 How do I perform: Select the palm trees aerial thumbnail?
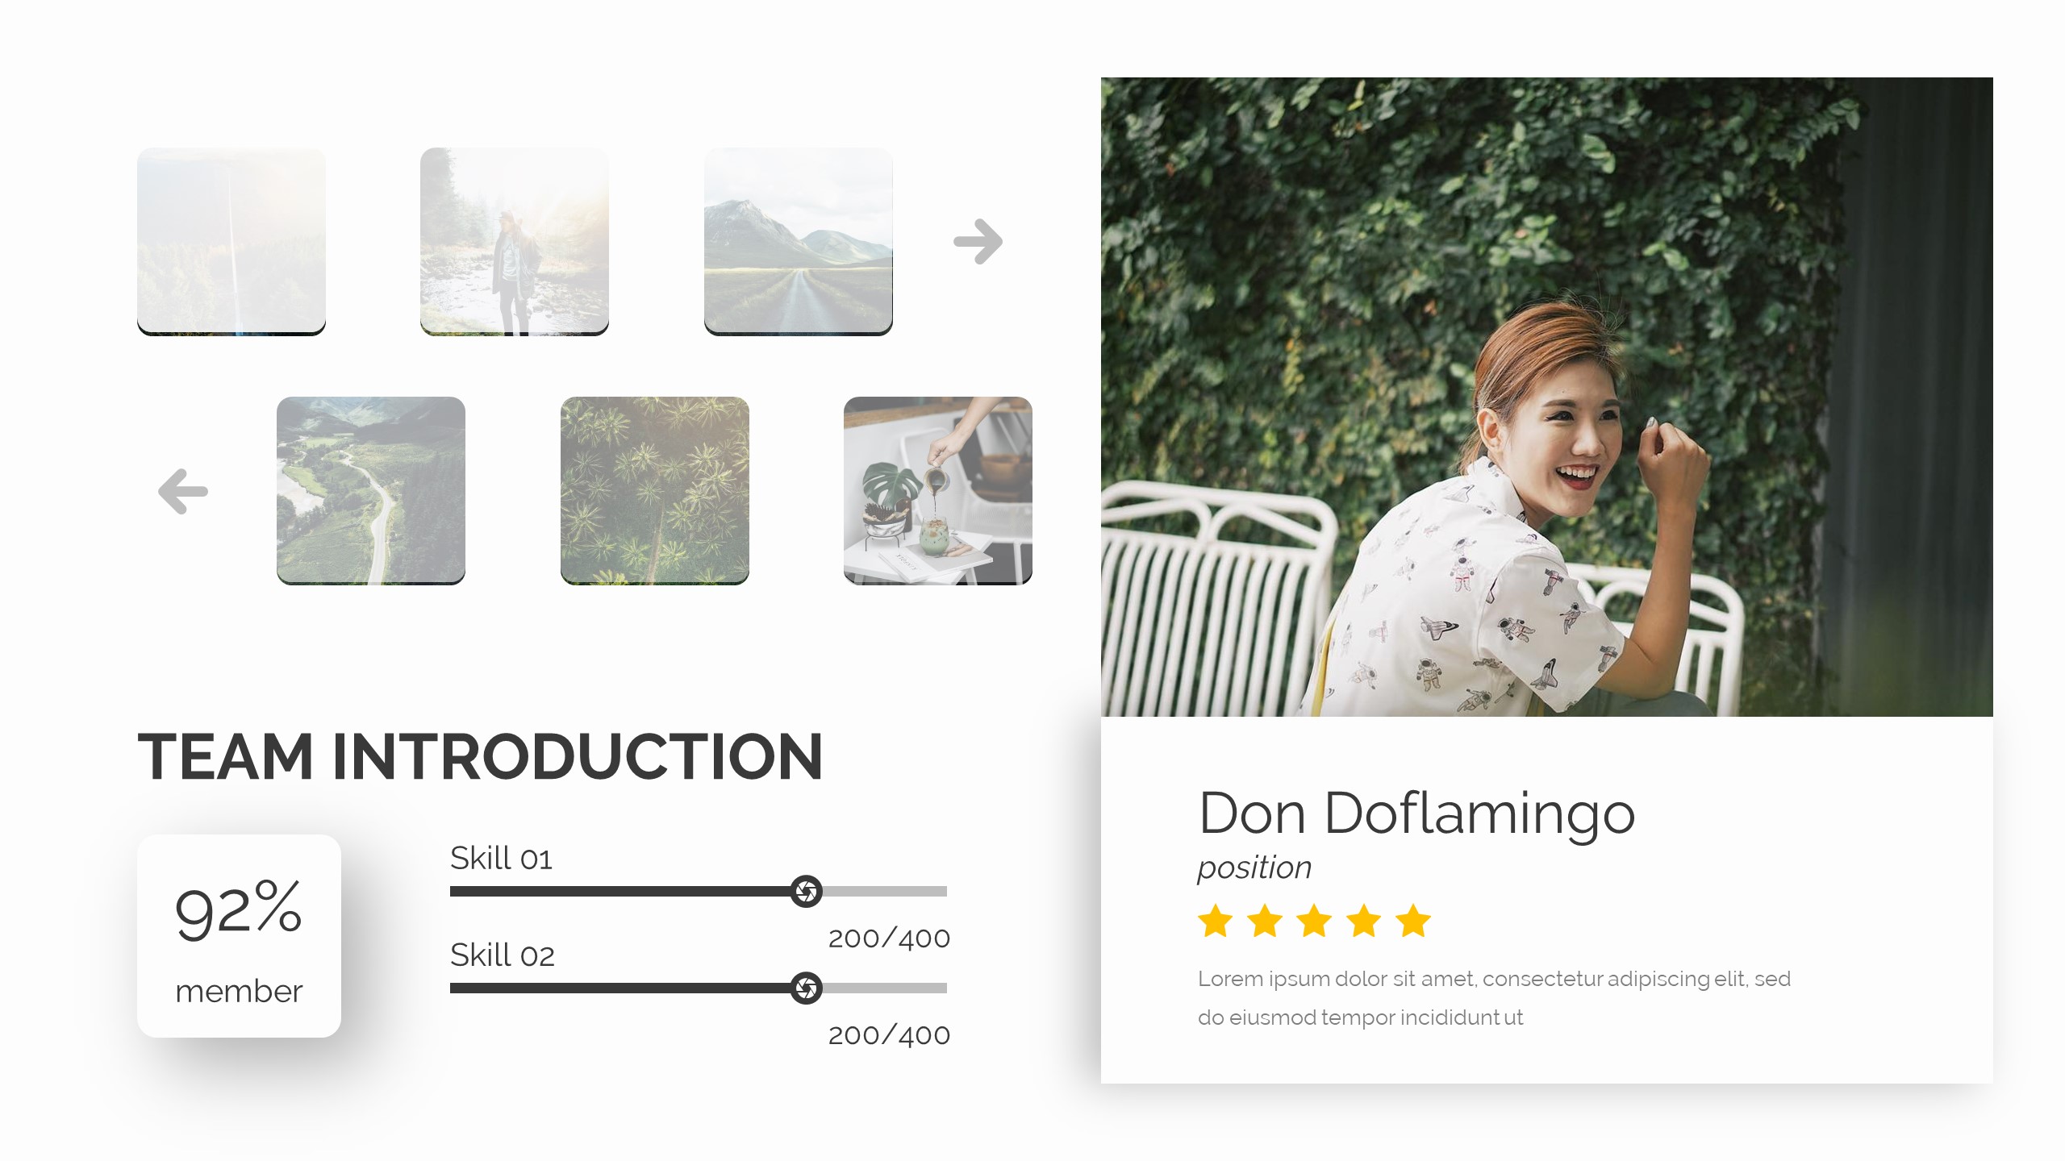[654, 490]
